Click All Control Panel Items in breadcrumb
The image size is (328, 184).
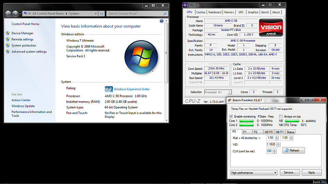point(48,14)
